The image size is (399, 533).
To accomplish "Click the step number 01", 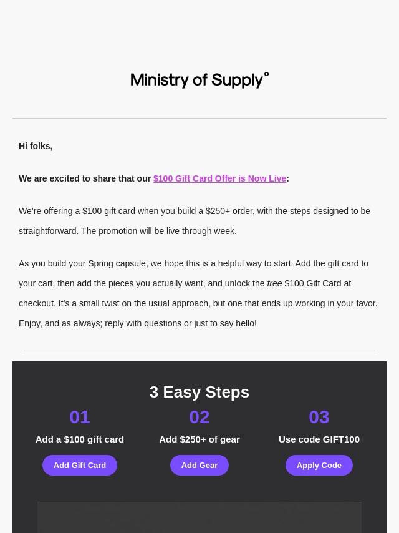I will click(80, 416).
